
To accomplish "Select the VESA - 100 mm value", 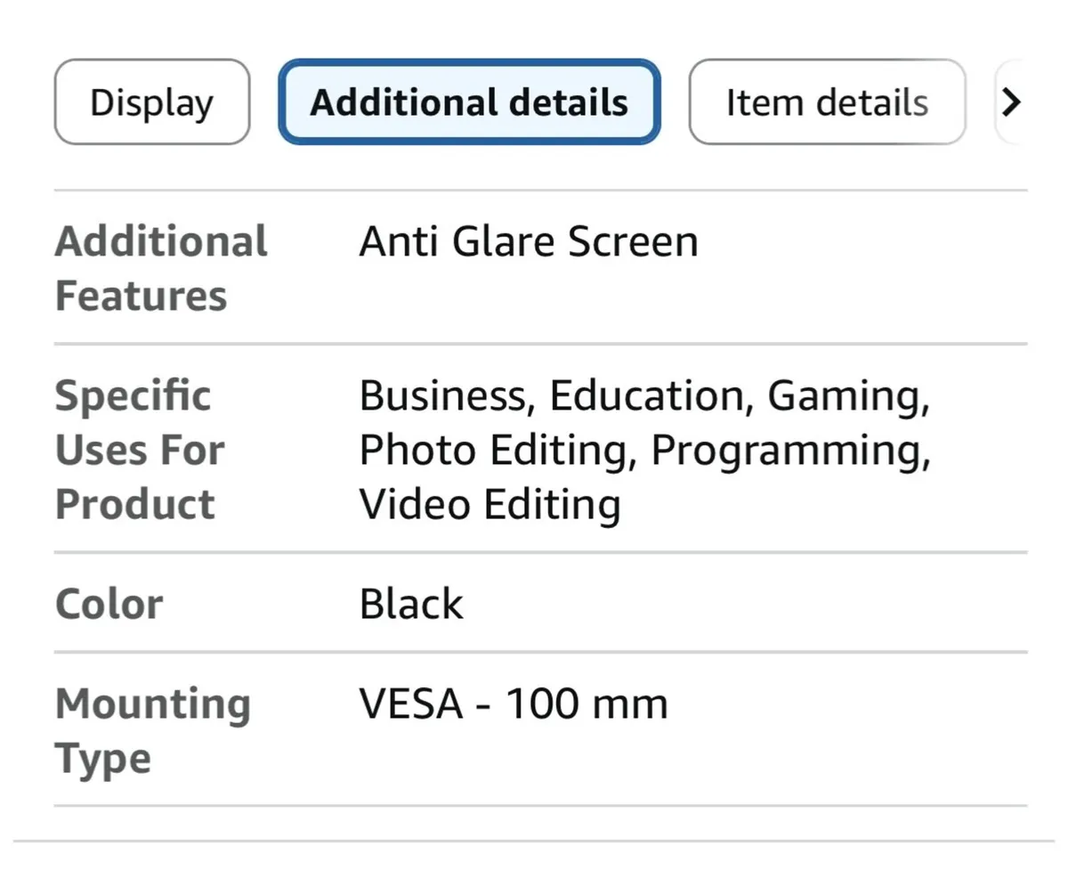I will tap(513, 703).
